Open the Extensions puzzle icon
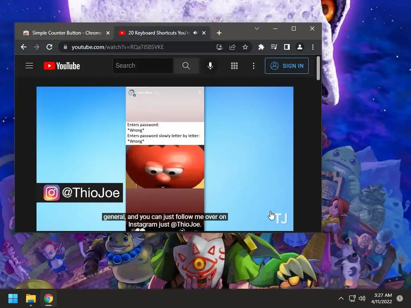411x308 pixels. tap(261, 47)
